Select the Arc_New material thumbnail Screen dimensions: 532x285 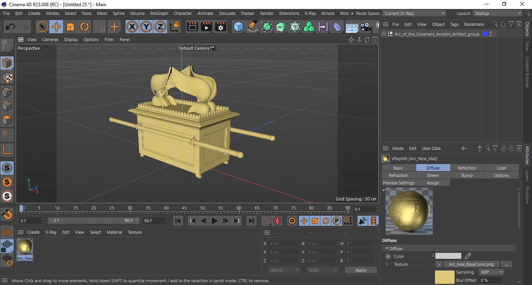25,249
